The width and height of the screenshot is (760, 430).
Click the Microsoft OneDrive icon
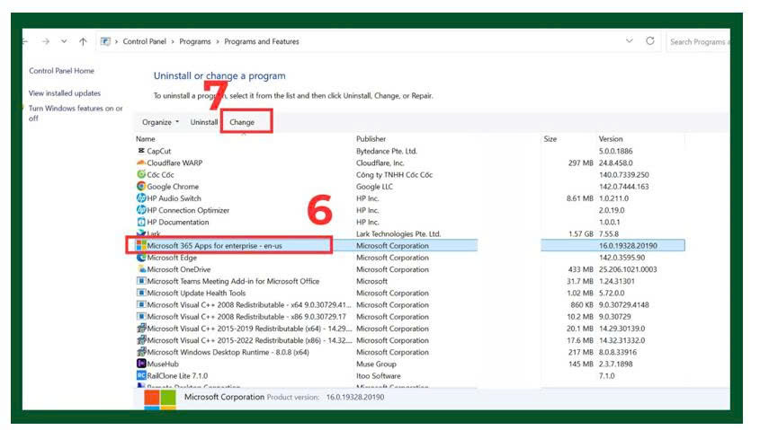point(141,269)
